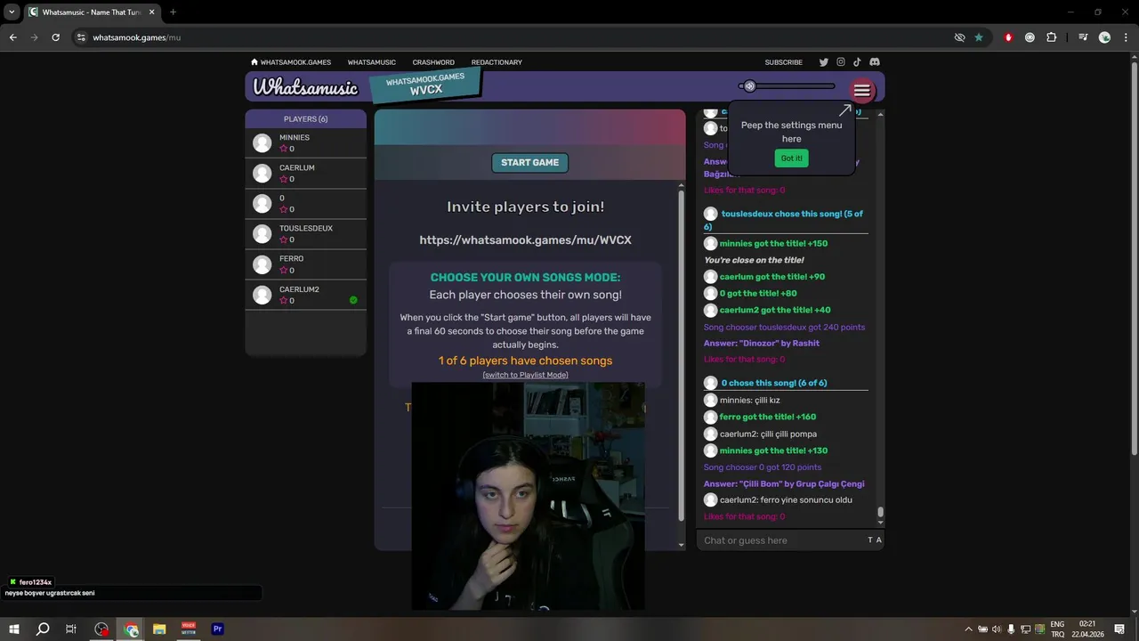Viewport: 1139px width, 641px height.
Task: Reload the page with browser refresh
Action: (55, 37)
